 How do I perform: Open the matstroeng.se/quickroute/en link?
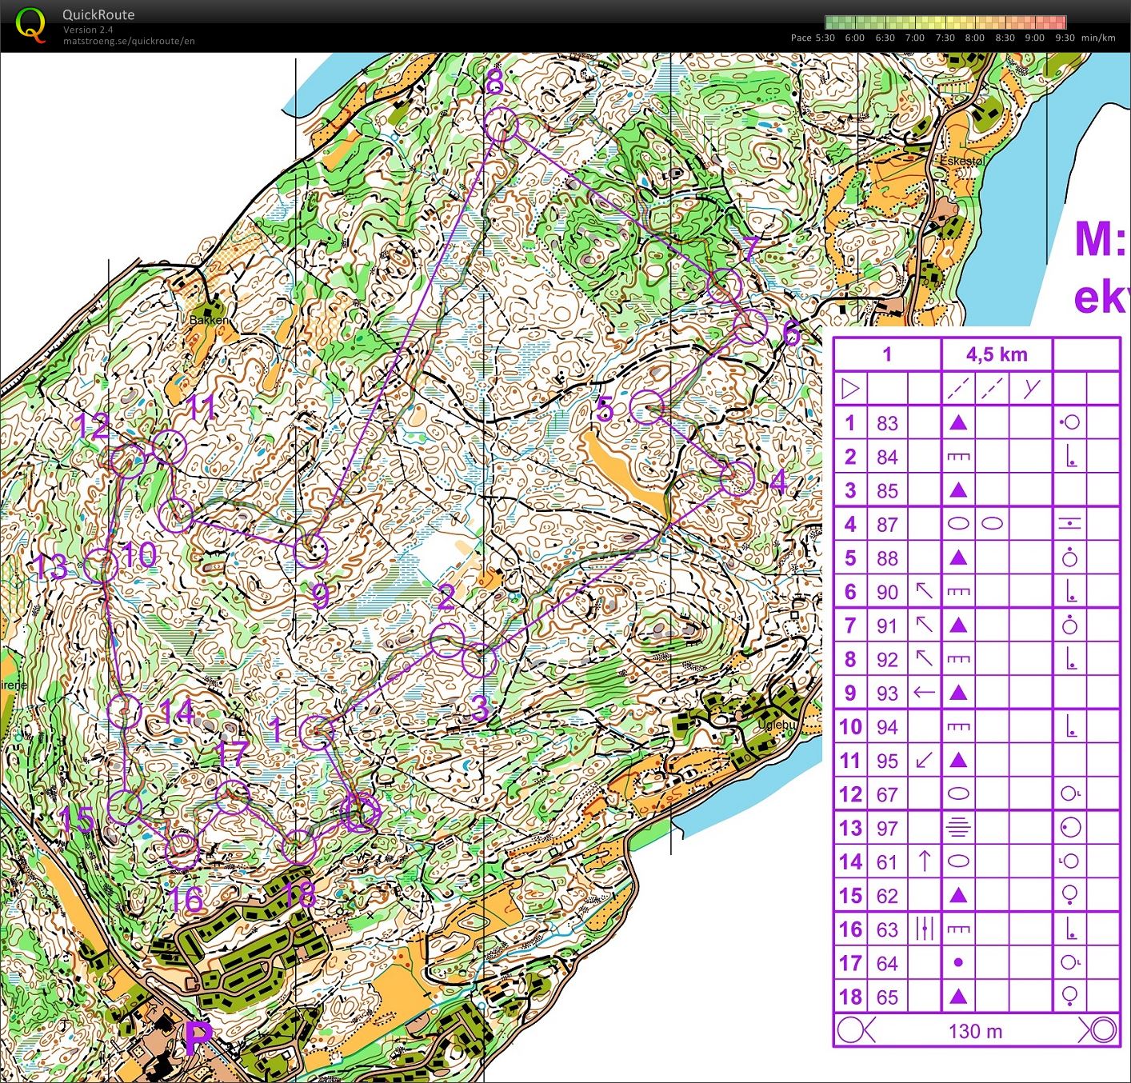(x=129, y=41)
